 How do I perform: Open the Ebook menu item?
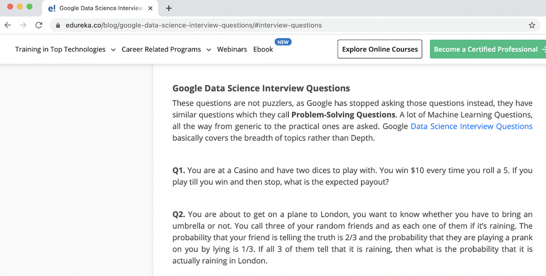[x=263, y=49]
